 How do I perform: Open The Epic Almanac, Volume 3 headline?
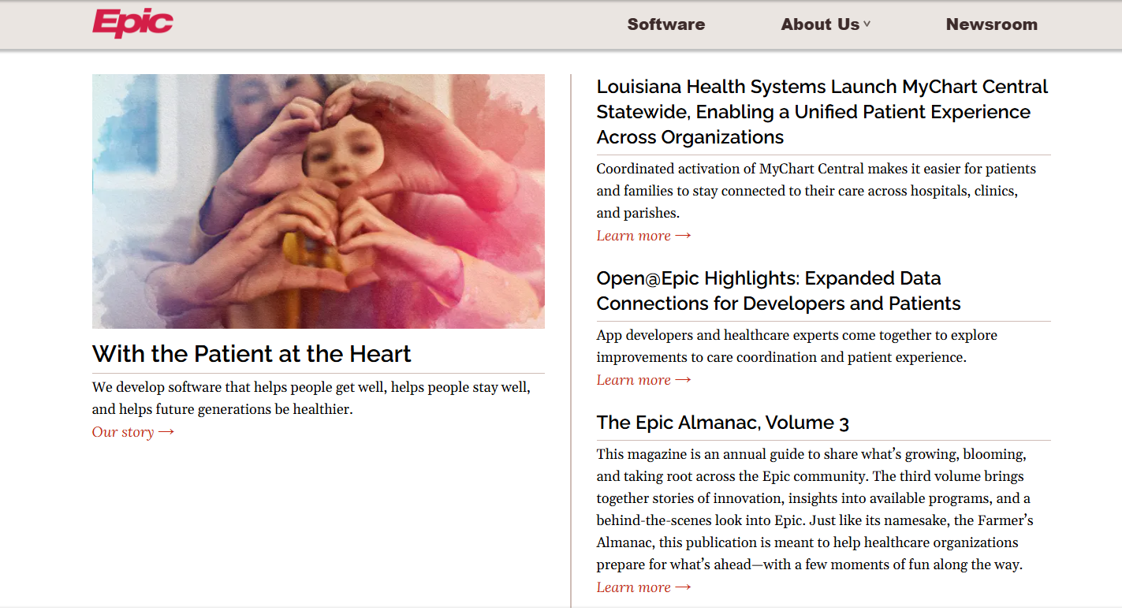pos(722,423)
